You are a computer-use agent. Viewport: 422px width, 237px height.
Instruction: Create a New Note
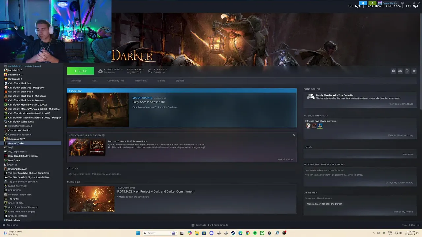408,155
